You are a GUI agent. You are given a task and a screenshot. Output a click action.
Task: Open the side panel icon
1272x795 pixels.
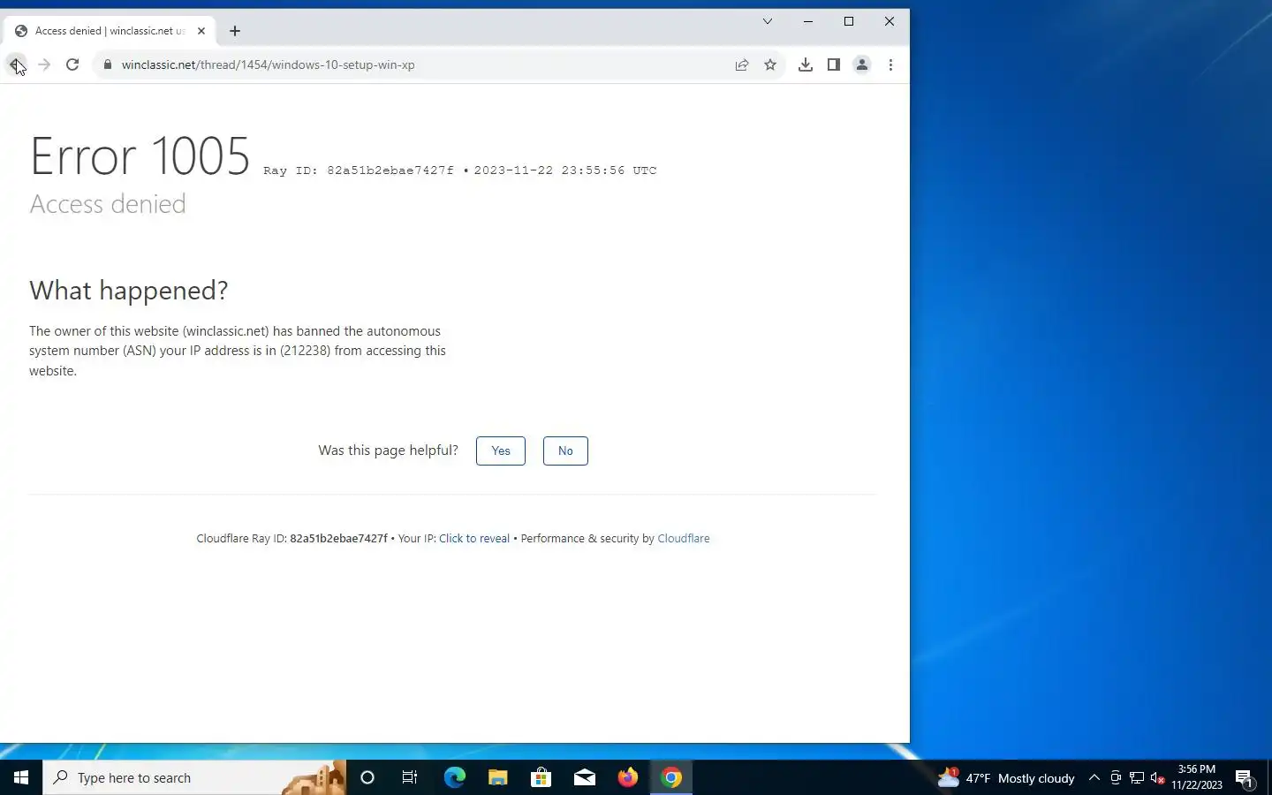pos(833,64)
